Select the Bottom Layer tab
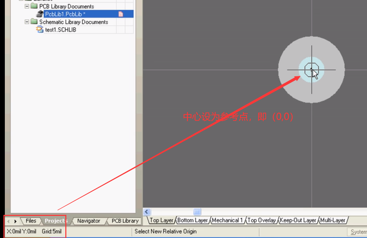The image size is (367, 238). [x=192, y=220]
